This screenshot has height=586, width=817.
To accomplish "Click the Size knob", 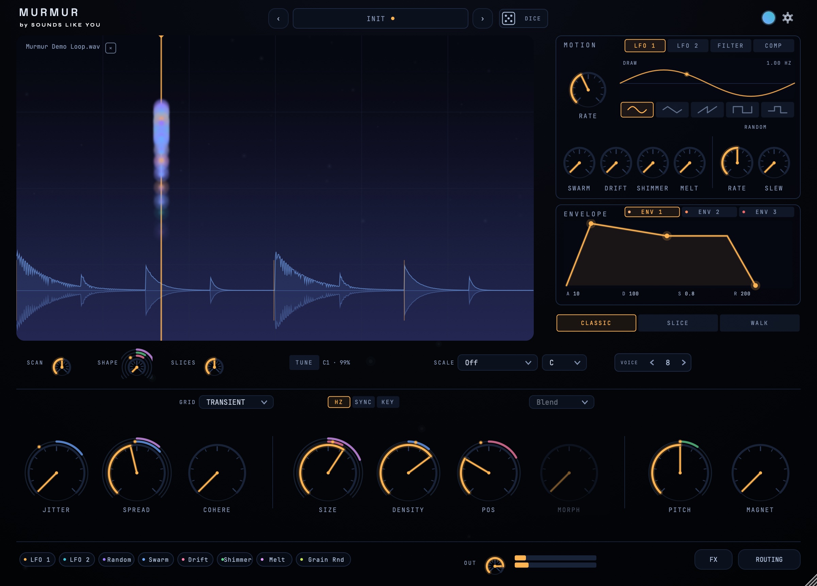I will [x=328, y=473].
